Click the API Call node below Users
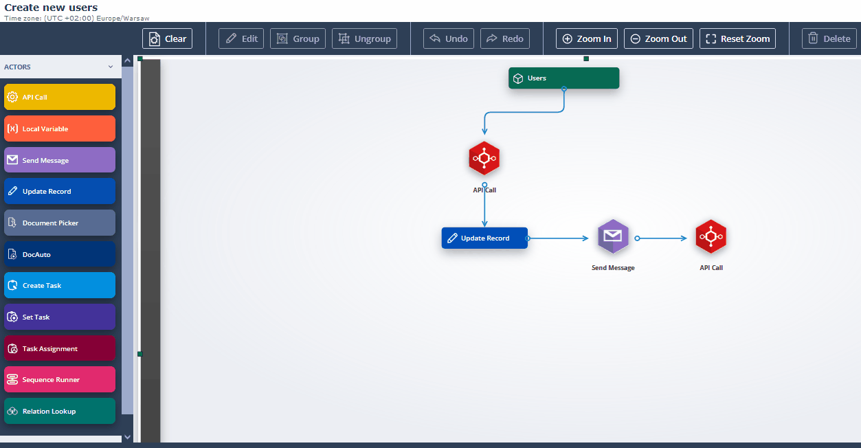 (484, 159)
